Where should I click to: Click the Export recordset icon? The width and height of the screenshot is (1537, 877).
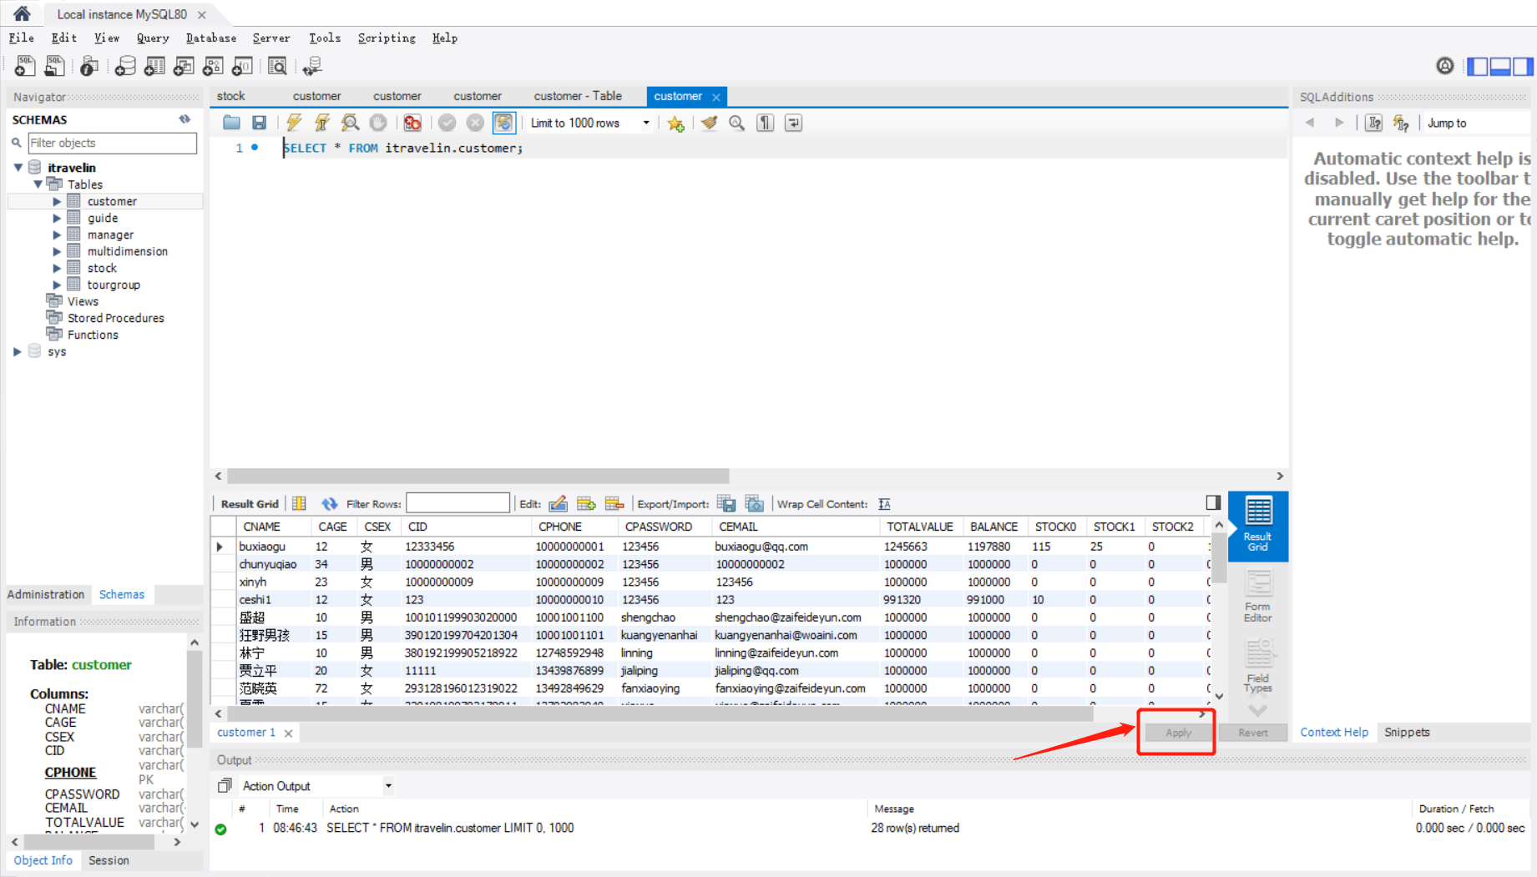(x=726, y=503)
